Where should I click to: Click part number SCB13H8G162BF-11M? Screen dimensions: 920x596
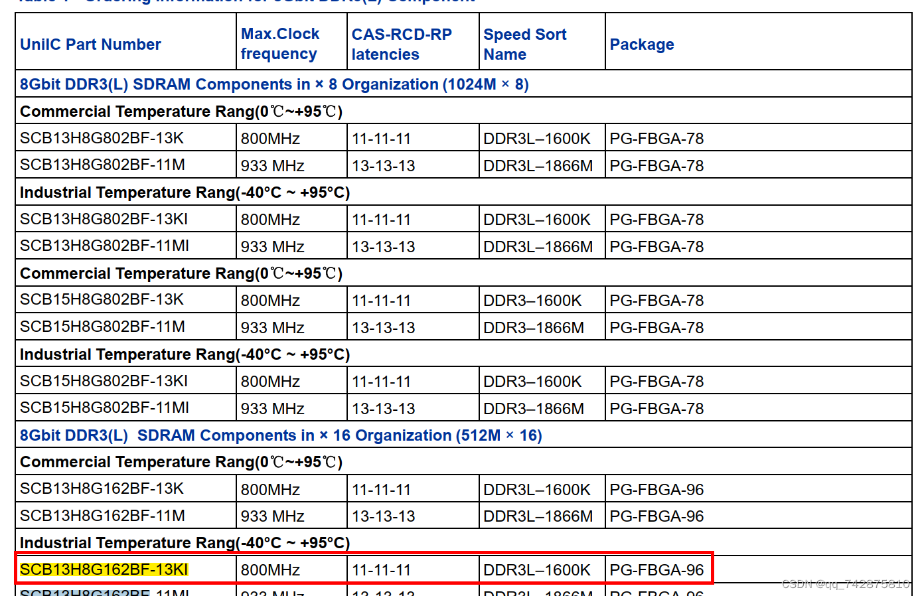(x=102, y=516)
